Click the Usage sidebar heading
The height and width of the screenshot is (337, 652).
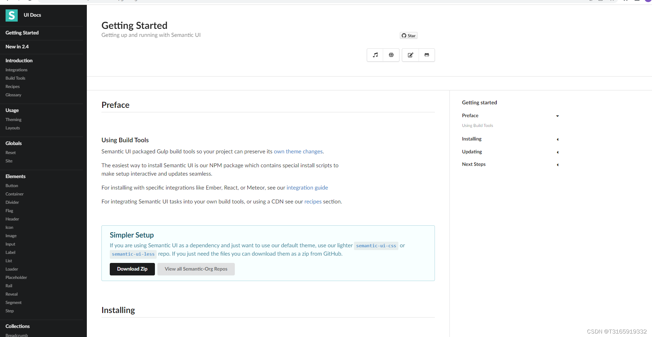click(12, 110)
